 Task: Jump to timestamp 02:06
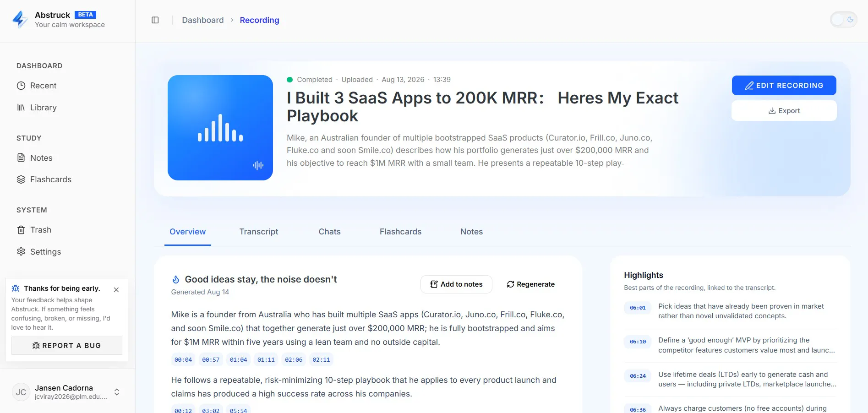coord(294,360)
